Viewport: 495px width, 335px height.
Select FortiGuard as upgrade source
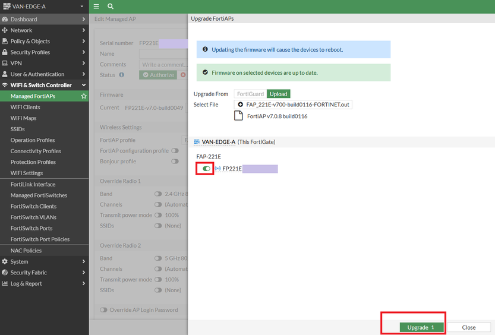[x=250, y=94]
